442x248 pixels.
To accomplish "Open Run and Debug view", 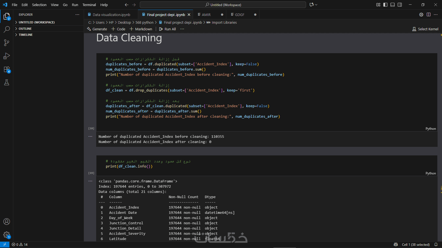I will pyautogui.click(x=7, y=56).
